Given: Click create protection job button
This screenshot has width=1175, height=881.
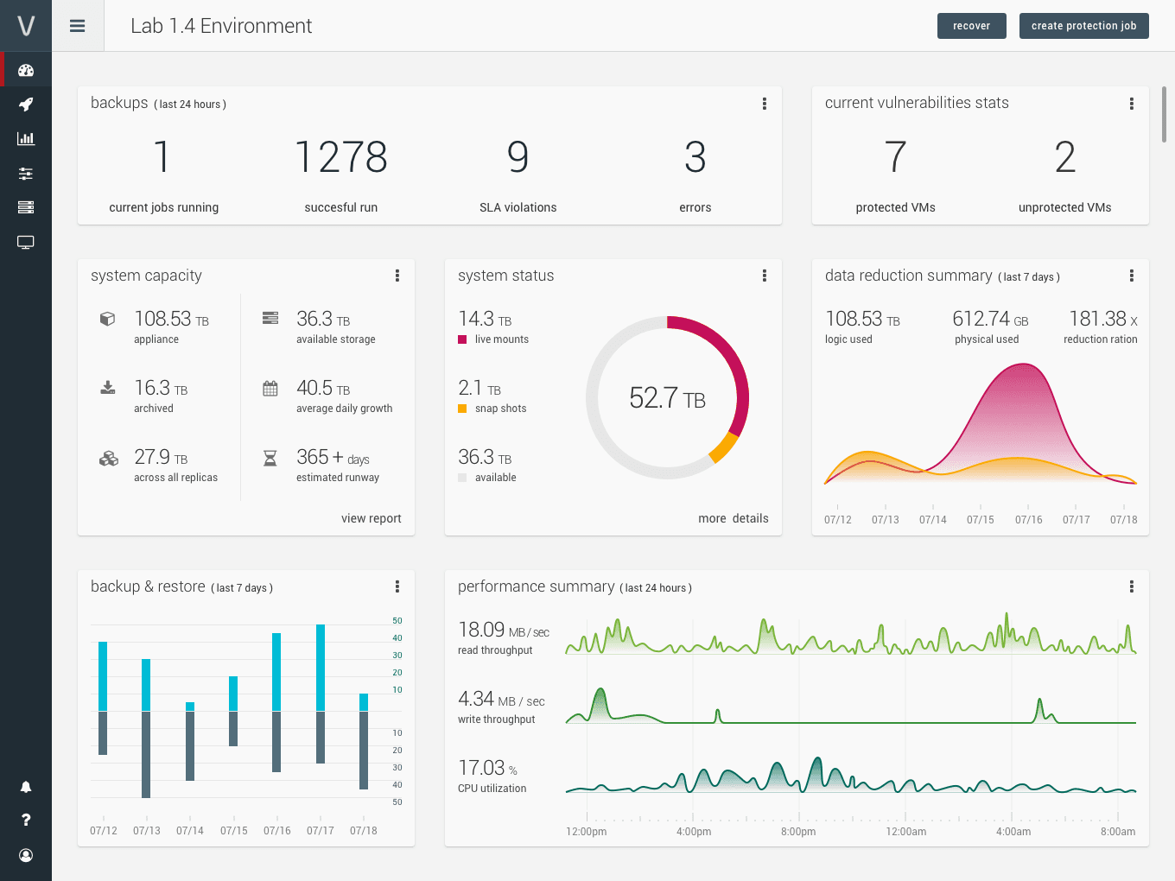Looking at the screenshot, I should click(x=1084, y=26).
